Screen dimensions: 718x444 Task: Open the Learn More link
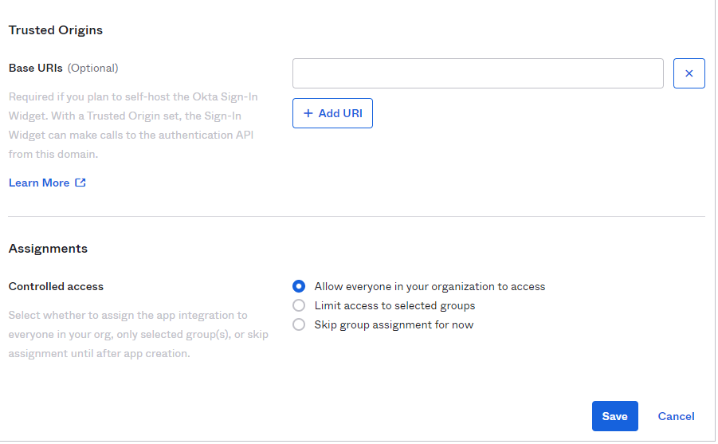(39, 183)
